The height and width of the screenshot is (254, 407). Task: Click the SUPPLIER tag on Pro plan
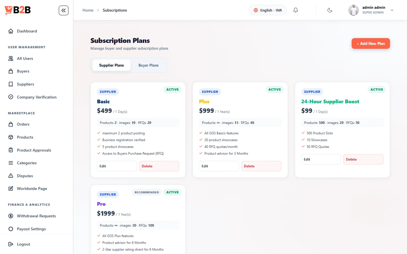click(108, 194)
